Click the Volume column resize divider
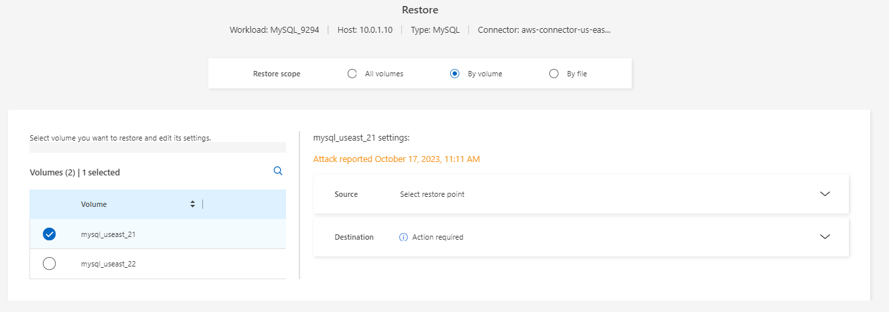The height and width of the screenshot is (312, 889). pyautogui.click(x=202, y=204)
